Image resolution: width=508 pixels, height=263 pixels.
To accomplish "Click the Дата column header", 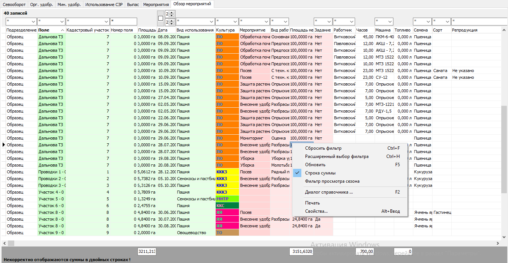I will point(166,30).
